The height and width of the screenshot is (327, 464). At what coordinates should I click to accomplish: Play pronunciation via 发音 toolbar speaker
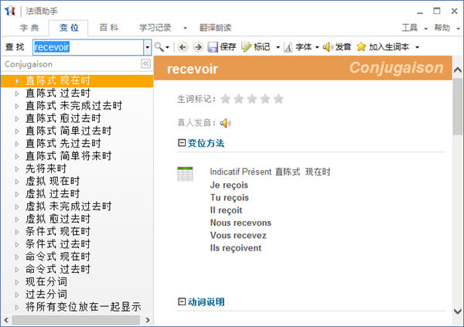[x=328, y=47]
